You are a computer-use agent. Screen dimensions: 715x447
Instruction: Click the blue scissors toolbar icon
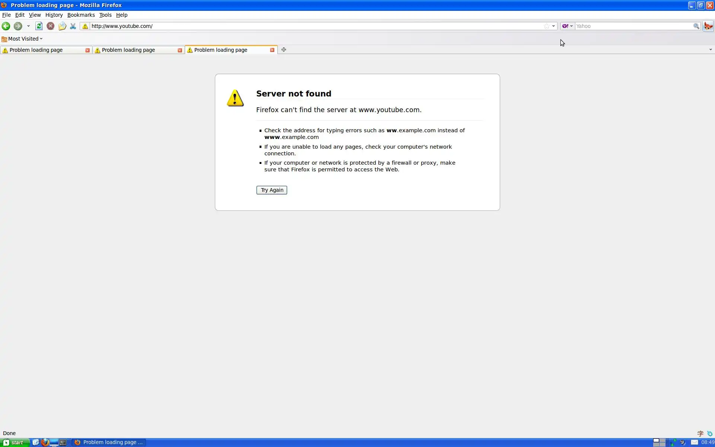73,26
